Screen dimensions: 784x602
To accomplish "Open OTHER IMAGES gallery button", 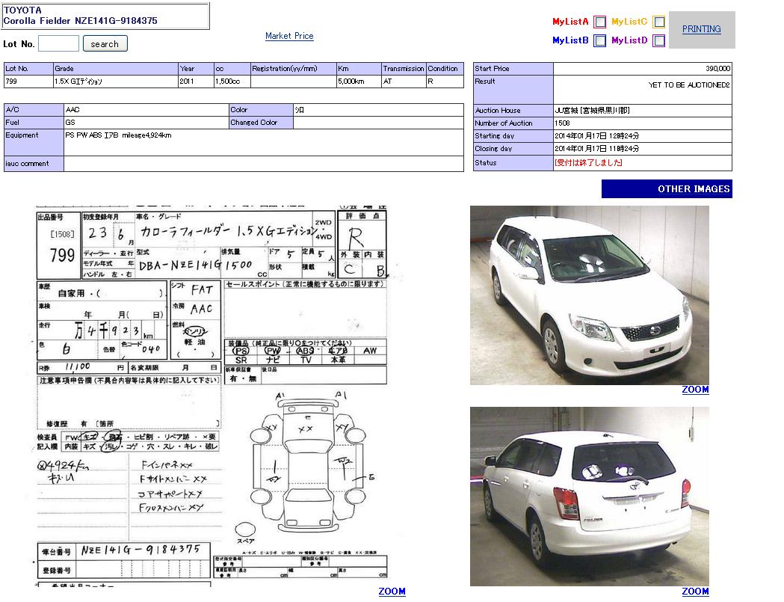I will coord(667,189).
